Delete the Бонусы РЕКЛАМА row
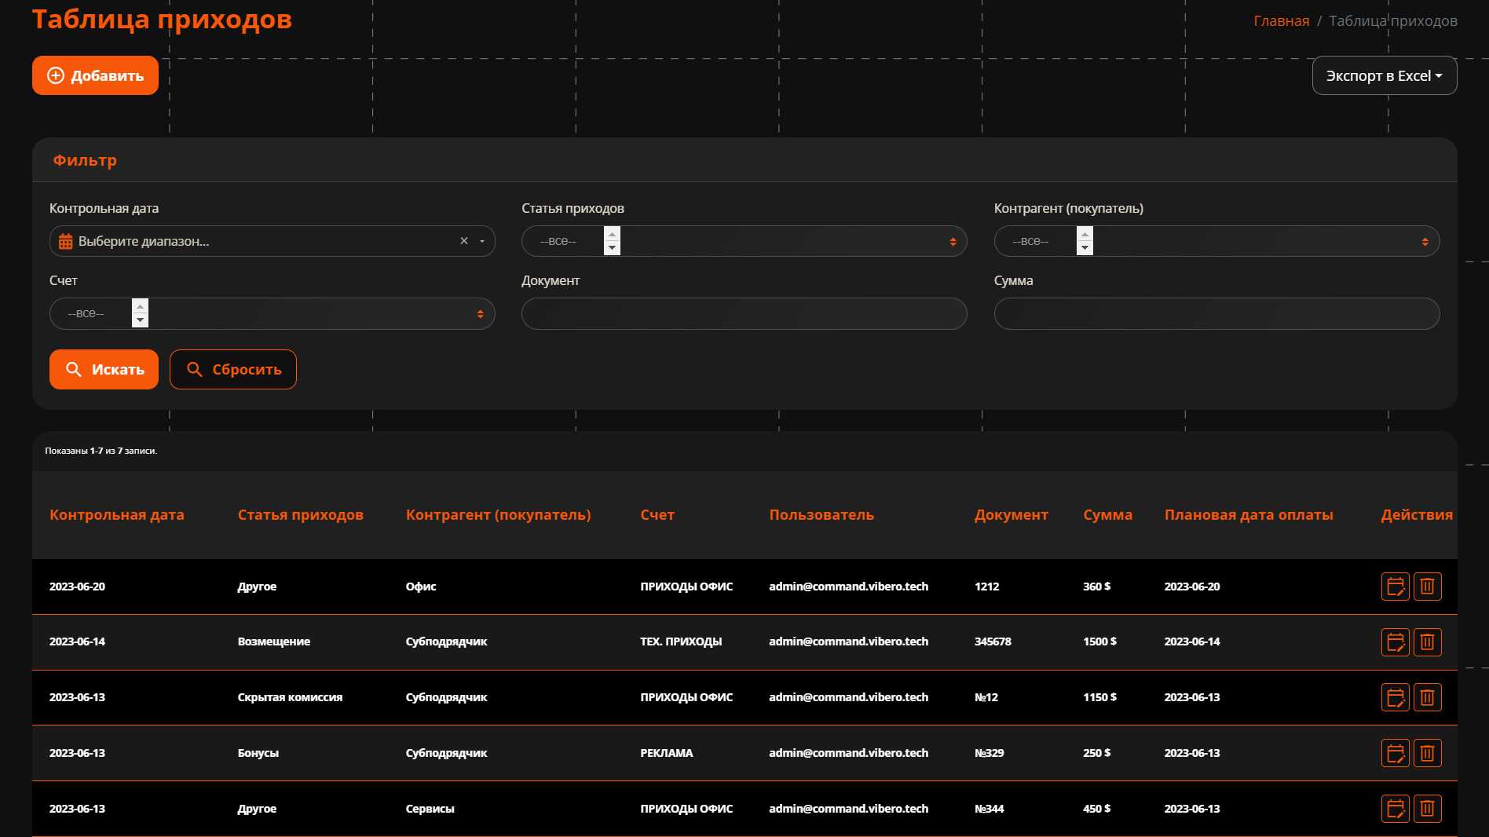Image resolution: width=1489 pixels, height=837 pixels. click(1428, 753)
